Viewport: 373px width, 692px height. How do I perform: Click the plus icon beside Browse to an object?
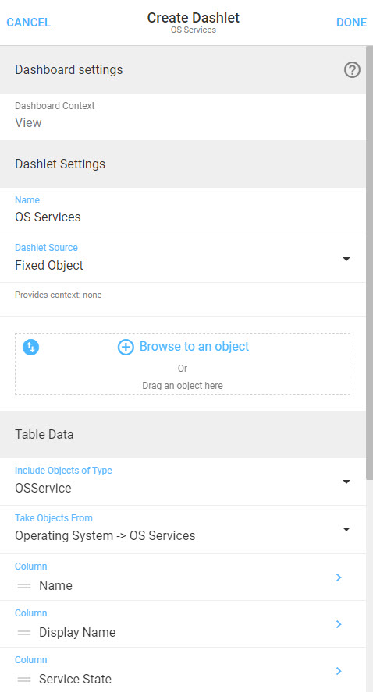126,348
